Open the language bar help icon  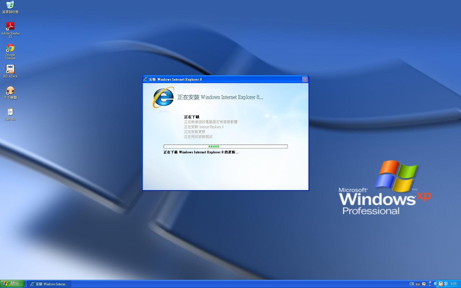pos(424,284)
